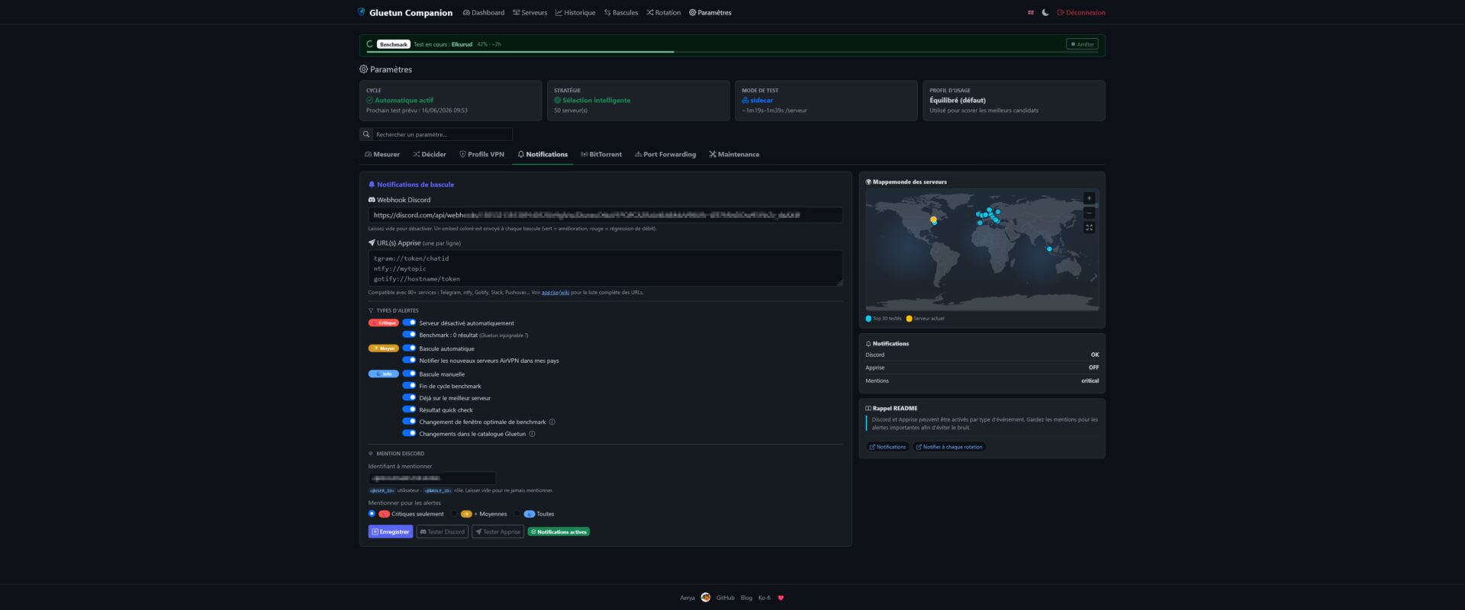Image resolution: width=1465 pixels, height=610 pixels.
Task: Select the Toutes mention radio option
Action: pyautogui.click(x=517, y=514)
